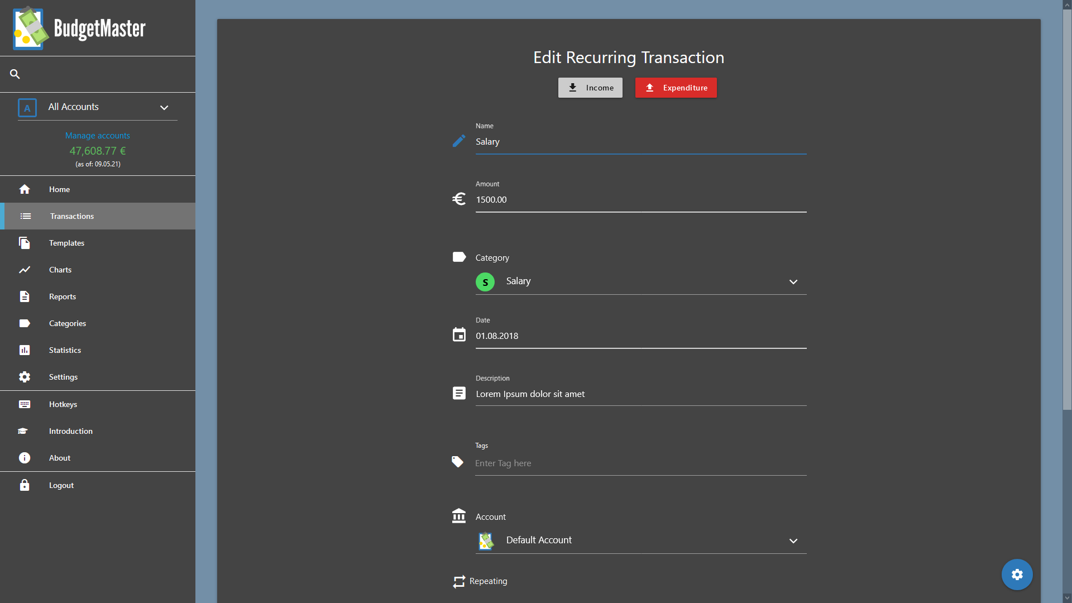Open Settings in the sidebar
The height and width of the screenshot is (603, 1072).
(x=98, y=377)
